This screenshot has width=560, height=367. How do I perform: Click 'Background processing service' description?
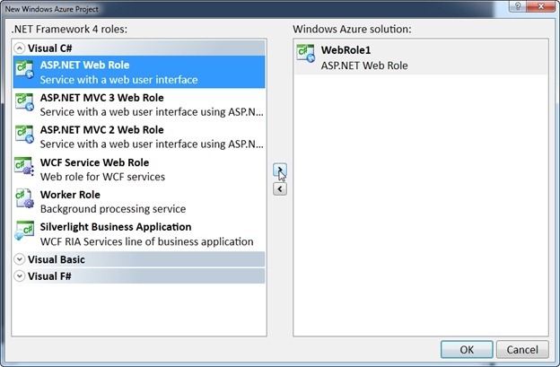point(113,209)
